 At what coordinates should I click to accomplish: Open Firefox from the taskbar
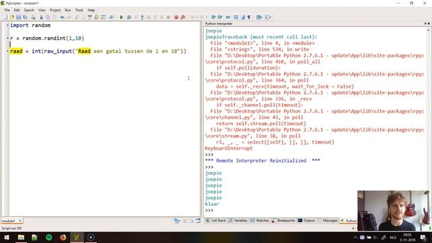pos(63,237)
